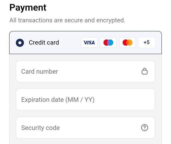Click blank area right of Expiration date text
Viewport: 171px width, 144px height.
pyautogui.click(x=124, y=100)
